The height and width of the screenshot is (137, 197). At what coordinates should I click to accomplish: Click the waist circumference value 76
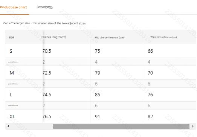(150, 95)
